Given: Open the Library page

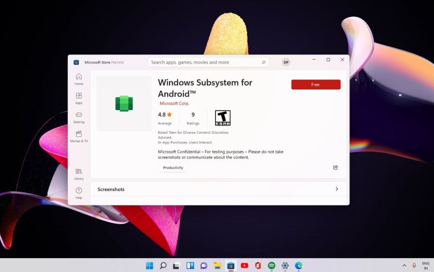Looking at the screenshot, I should (x=79, y=174).
